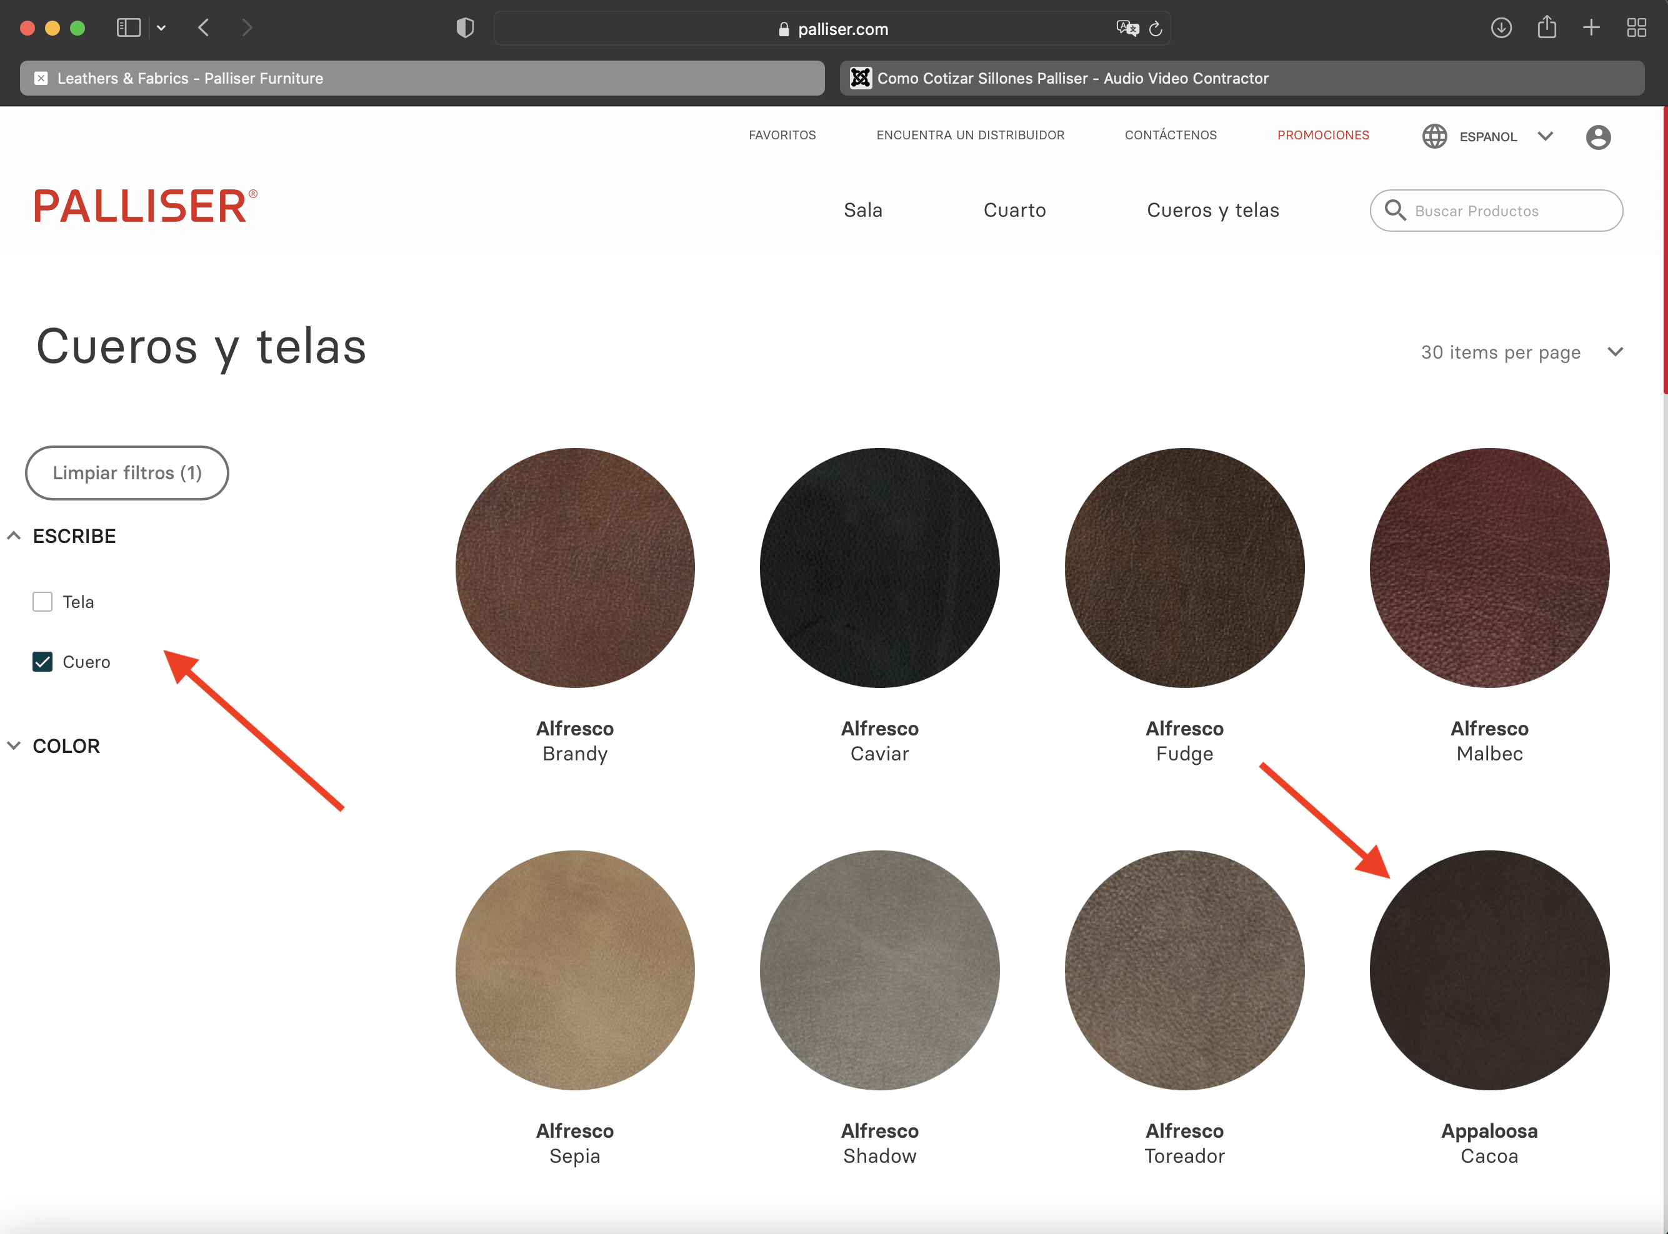Screen dimensions: 1668x1234
Task: Open the Cuarto menu
Action: pyautogui.click(x=1014, y=211)
